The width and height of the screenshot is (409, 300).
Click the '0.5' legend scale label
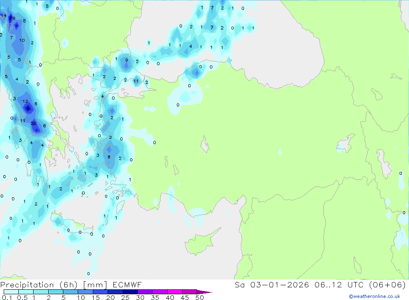coord(22,298)
